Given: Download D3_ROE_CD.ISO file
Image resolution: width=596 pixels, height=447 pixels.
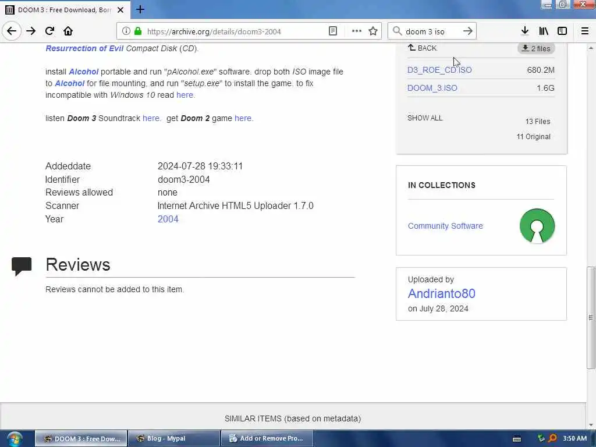Looking at the screenshot, I should pyautogui.click(x=439, y=70).
